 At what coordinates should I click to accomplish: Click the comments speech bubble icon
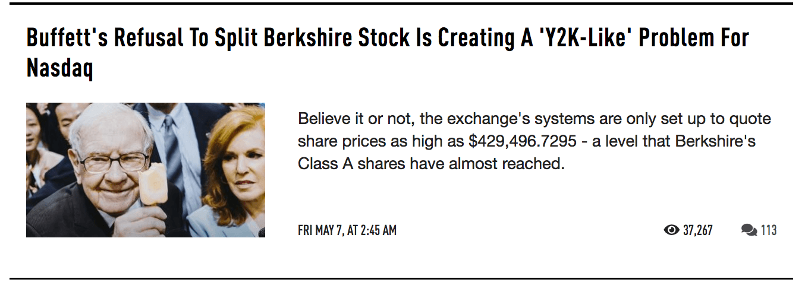[749, 230]
